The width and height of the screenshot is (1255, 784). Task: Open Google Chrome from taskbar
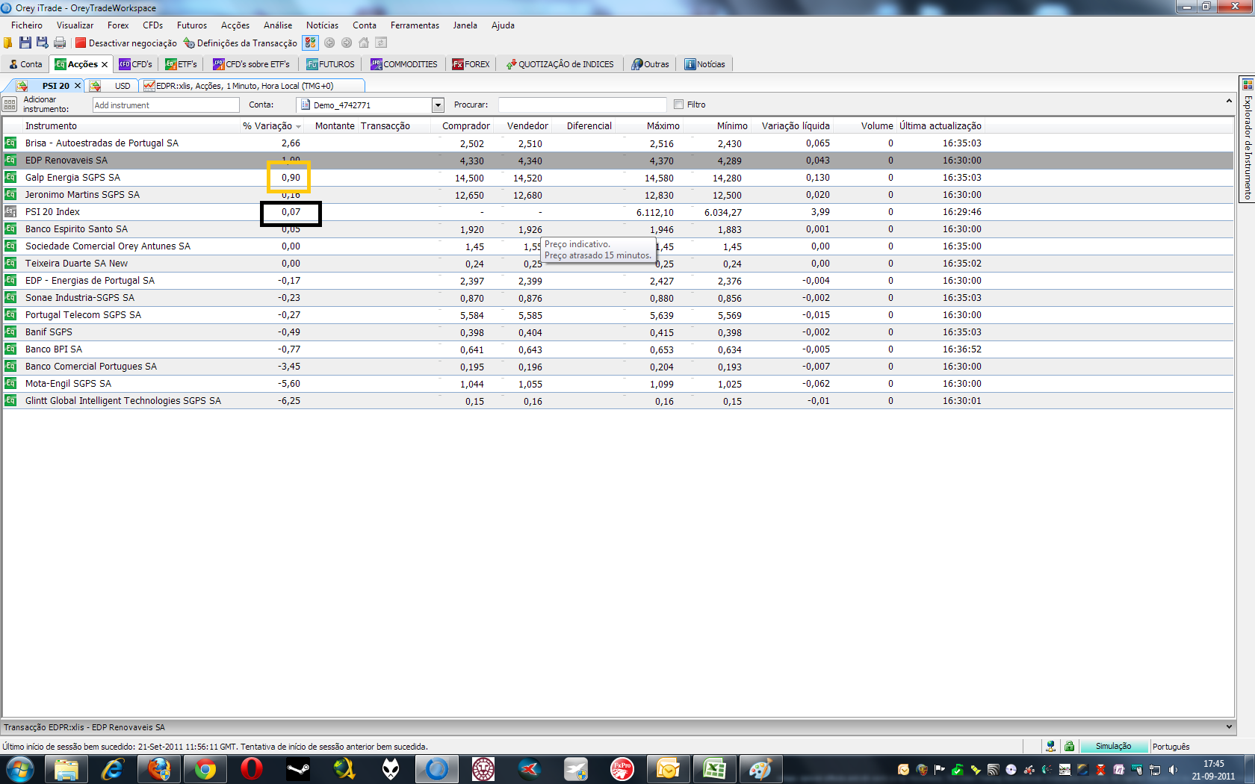(x=205, y=769)
